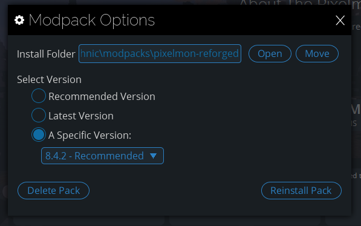The image size is (361, 226).
Task: Click the Install Folder path field
Action: (x=160, y=53)
